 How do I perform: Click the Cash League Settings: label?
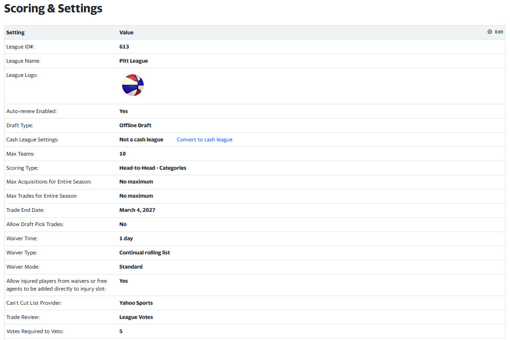(x=32, y=140)
